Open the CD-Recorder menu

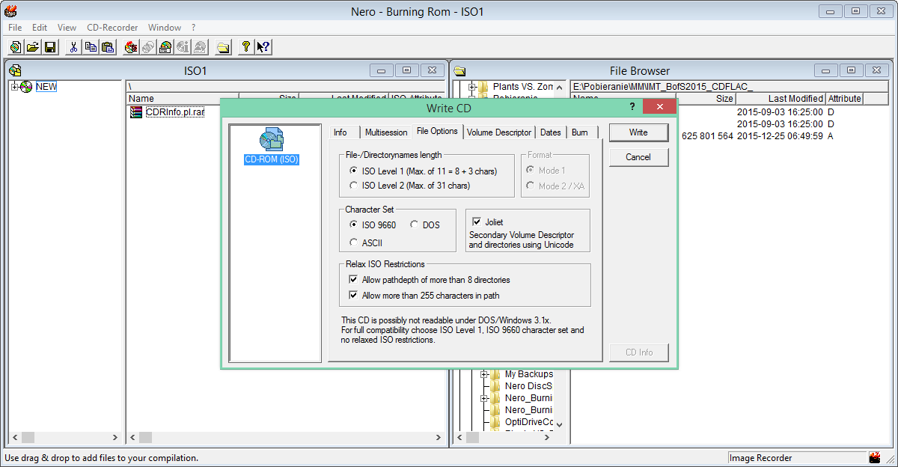112,28
